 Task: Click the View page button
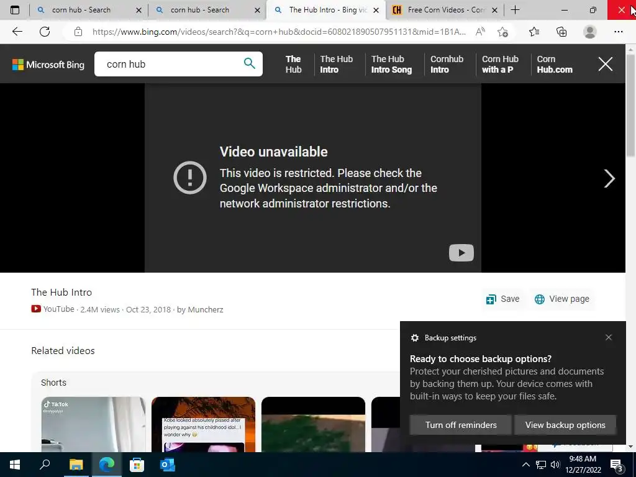pos(561,299)
